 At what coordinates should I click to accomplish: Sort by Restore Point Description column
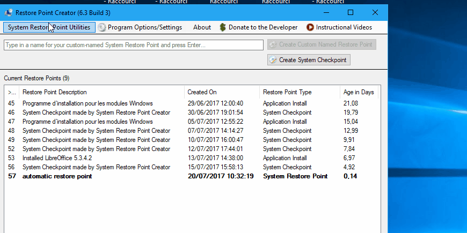pyautogui.click(x=101, y=92)
